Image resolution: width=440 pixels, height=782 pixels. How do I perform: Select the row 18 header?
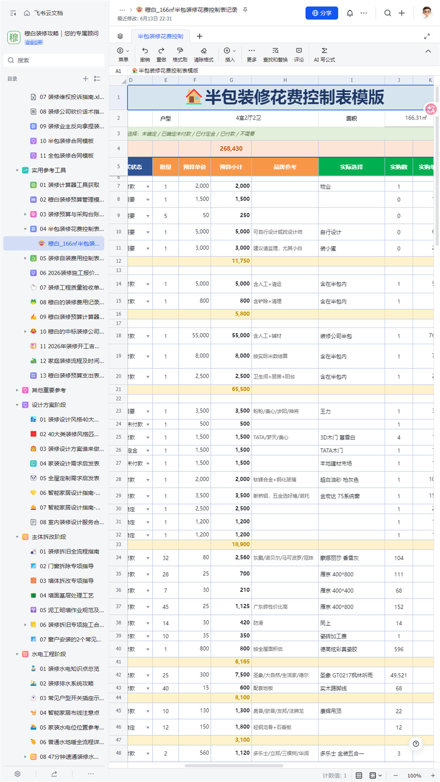point(118,336)
